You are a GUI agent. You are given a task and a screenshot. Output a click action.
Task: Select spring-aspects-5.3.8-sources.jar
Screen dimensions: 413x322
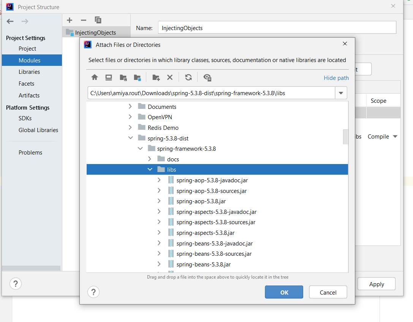(x=216, y=222)
